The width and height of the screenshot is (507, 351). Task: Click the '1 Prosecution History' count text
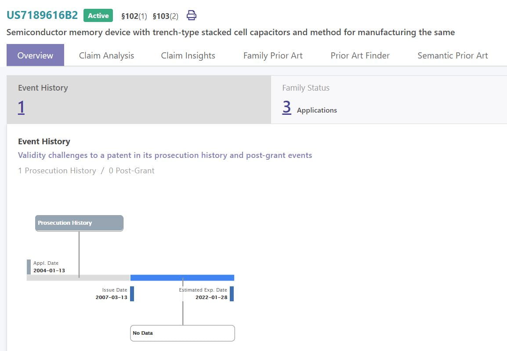pos(57,171)
